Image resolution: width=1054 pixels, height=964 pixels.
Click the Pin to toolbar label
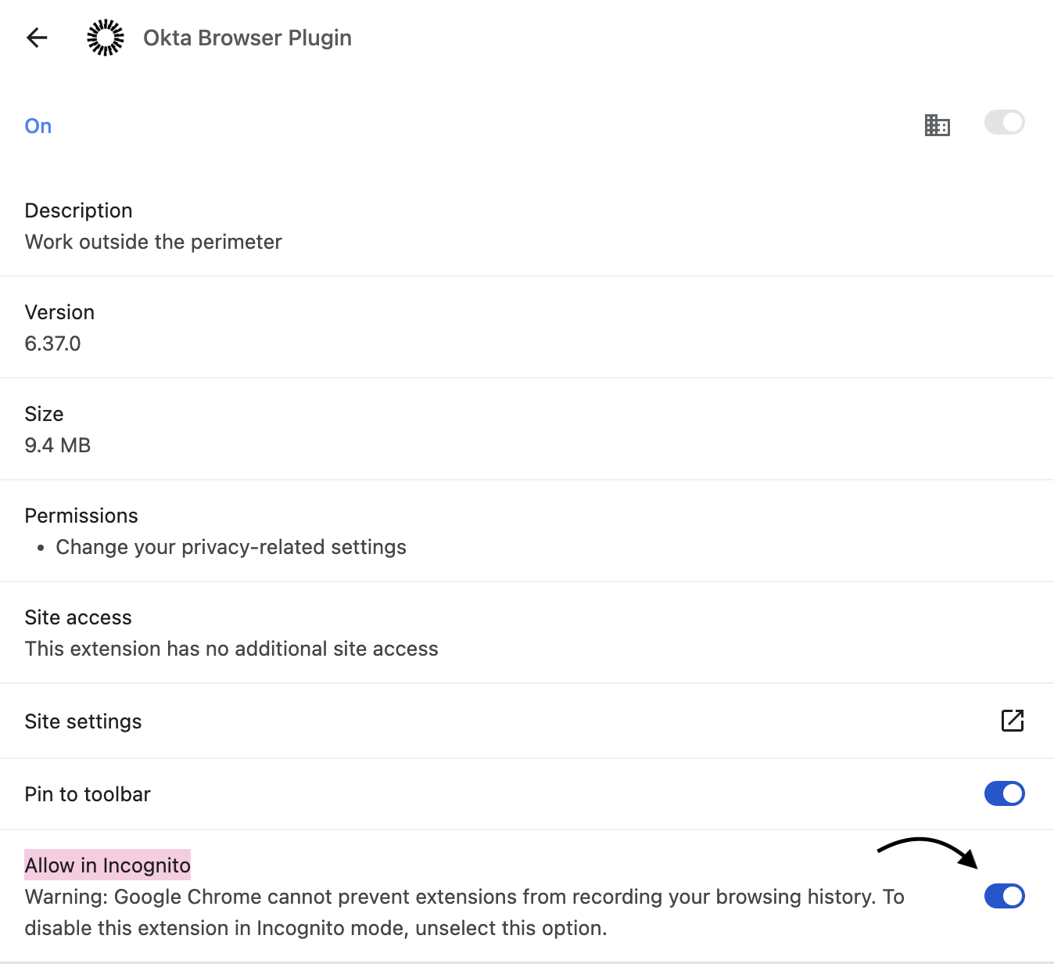(88, 794)
